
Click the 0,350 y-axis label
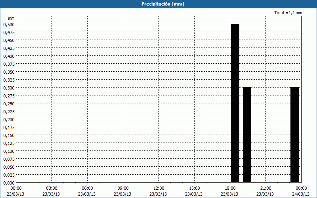[x=9, y=72]
